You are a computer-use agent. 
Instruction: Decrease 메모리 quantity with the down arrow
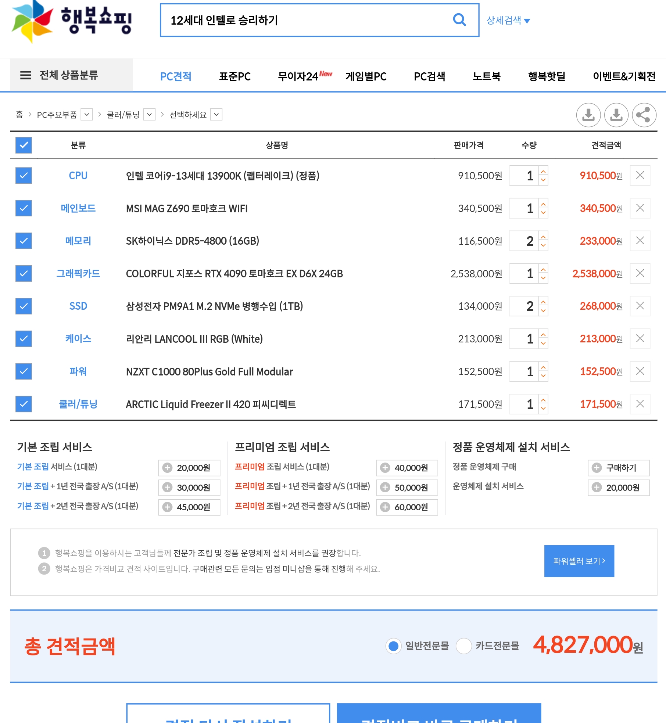[x=543, y=246]
